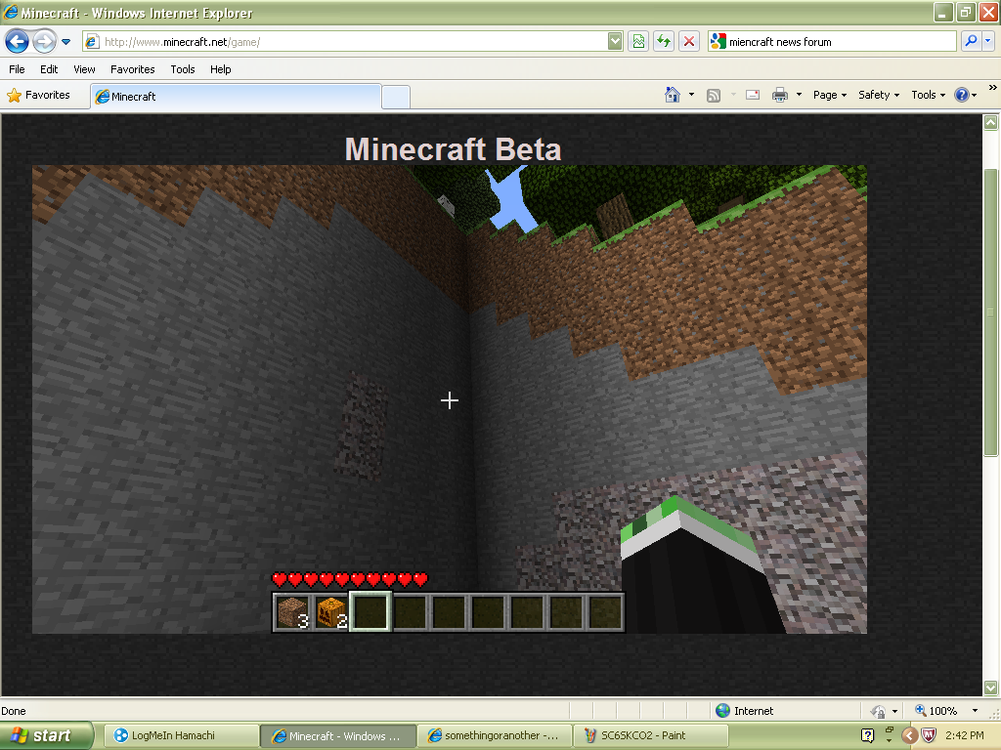Image resolution: width=1001 pixels, height=750 pixels.
Task: Click the RSS Feeds icon
Action: 714,95
